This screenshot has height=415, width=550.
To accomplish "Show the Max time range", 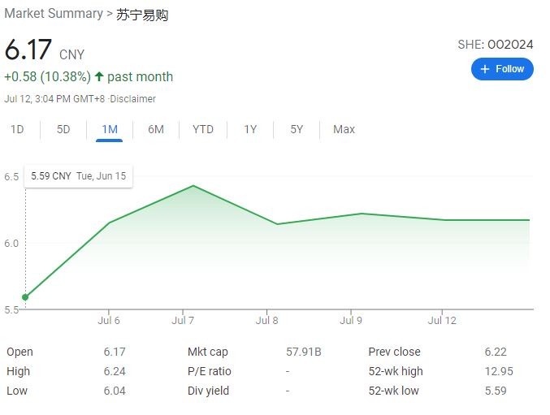I will click(x=344, y=129).
